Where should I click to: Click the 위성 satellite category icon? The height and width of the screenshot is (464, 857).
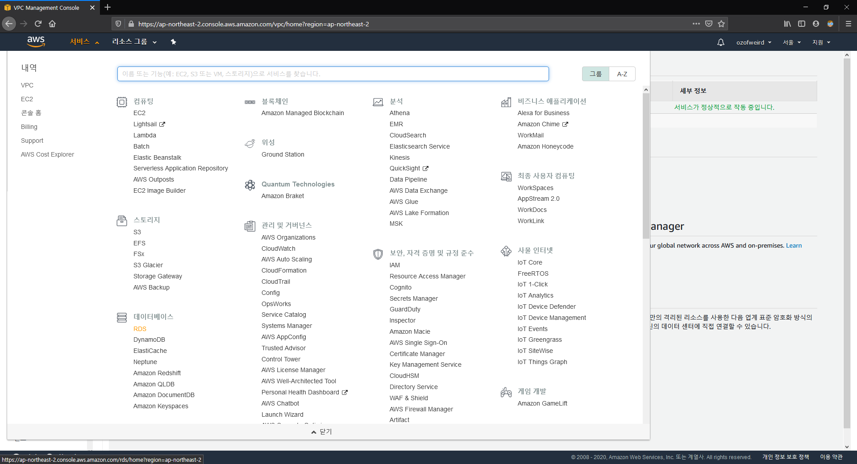250,143
